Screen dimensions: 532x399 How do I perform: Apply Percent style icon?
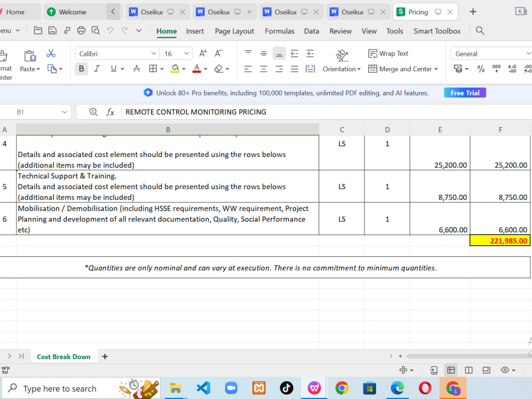(x=481, y=69)
